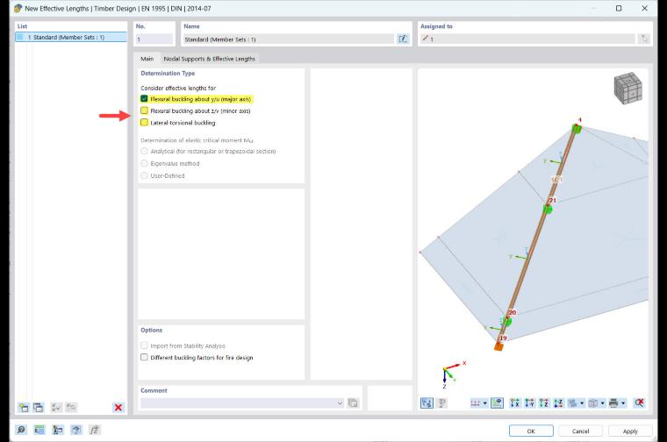667x442 pixels.
Task: Confirm dialog with OK button
Action: click(531, 431)
